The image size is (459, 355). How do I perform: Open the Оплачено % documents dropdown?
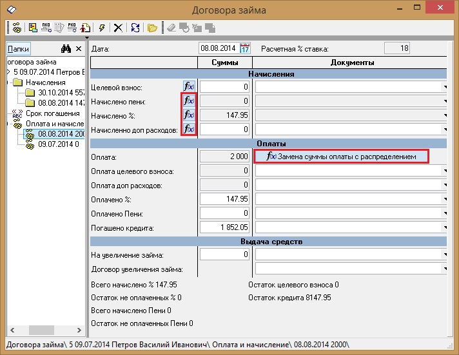[x=445, y=199]
